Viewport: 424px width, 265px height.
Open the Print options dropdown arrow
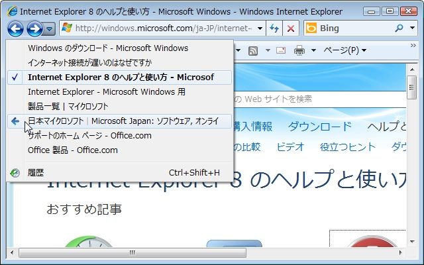pyautogui.click(x=313, y=50)
